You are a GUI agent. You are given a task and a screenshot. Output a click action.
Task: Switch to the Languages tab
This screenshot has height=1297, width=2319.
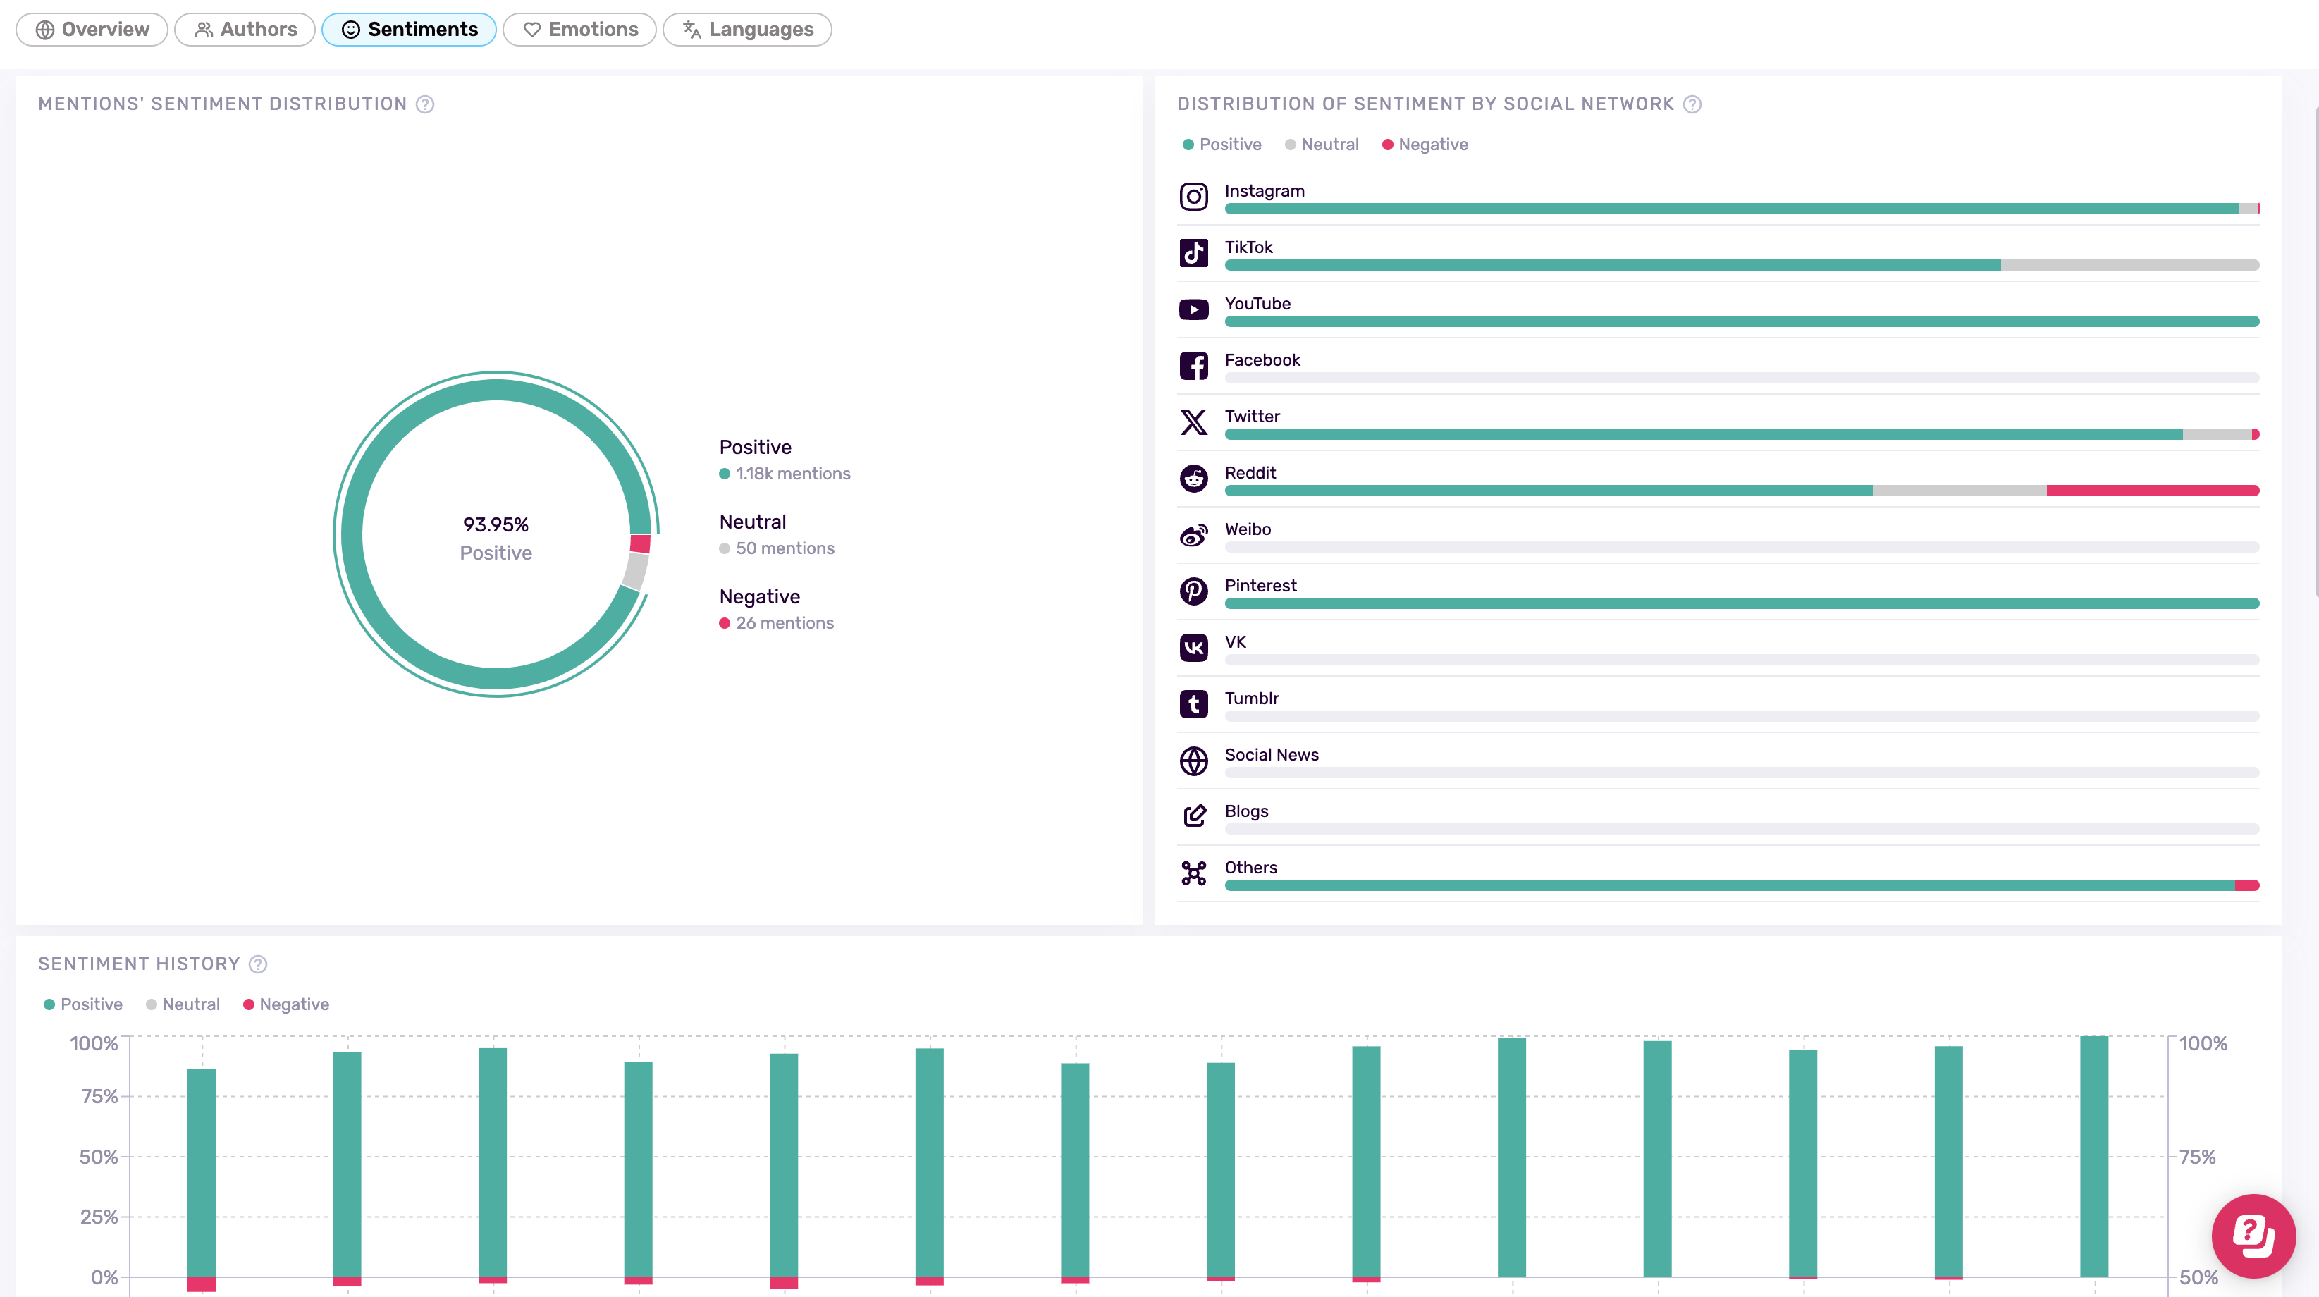747,30
